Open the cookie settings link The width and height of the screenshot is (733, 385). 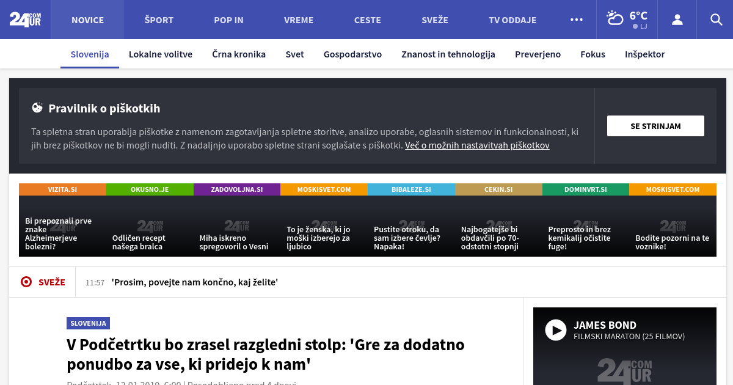[x=477, y=145]
